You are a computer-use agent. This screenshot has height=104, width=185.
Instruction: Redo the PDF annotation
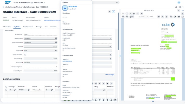point(175,17)
